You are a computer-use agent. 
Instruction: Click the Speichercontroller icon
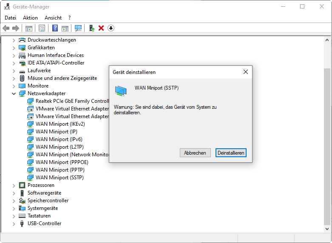point(22,201)
